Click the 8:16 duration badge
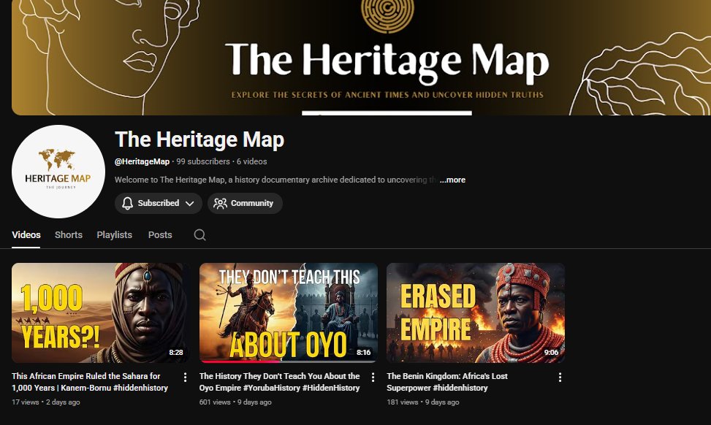This screenshot has width=711, height=425. click(x=364, y=353)
